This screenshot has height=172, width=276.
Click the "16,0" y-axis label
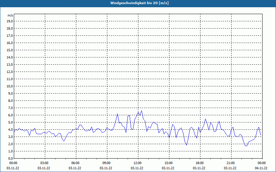pyautogui.click(x=10, y=43)
